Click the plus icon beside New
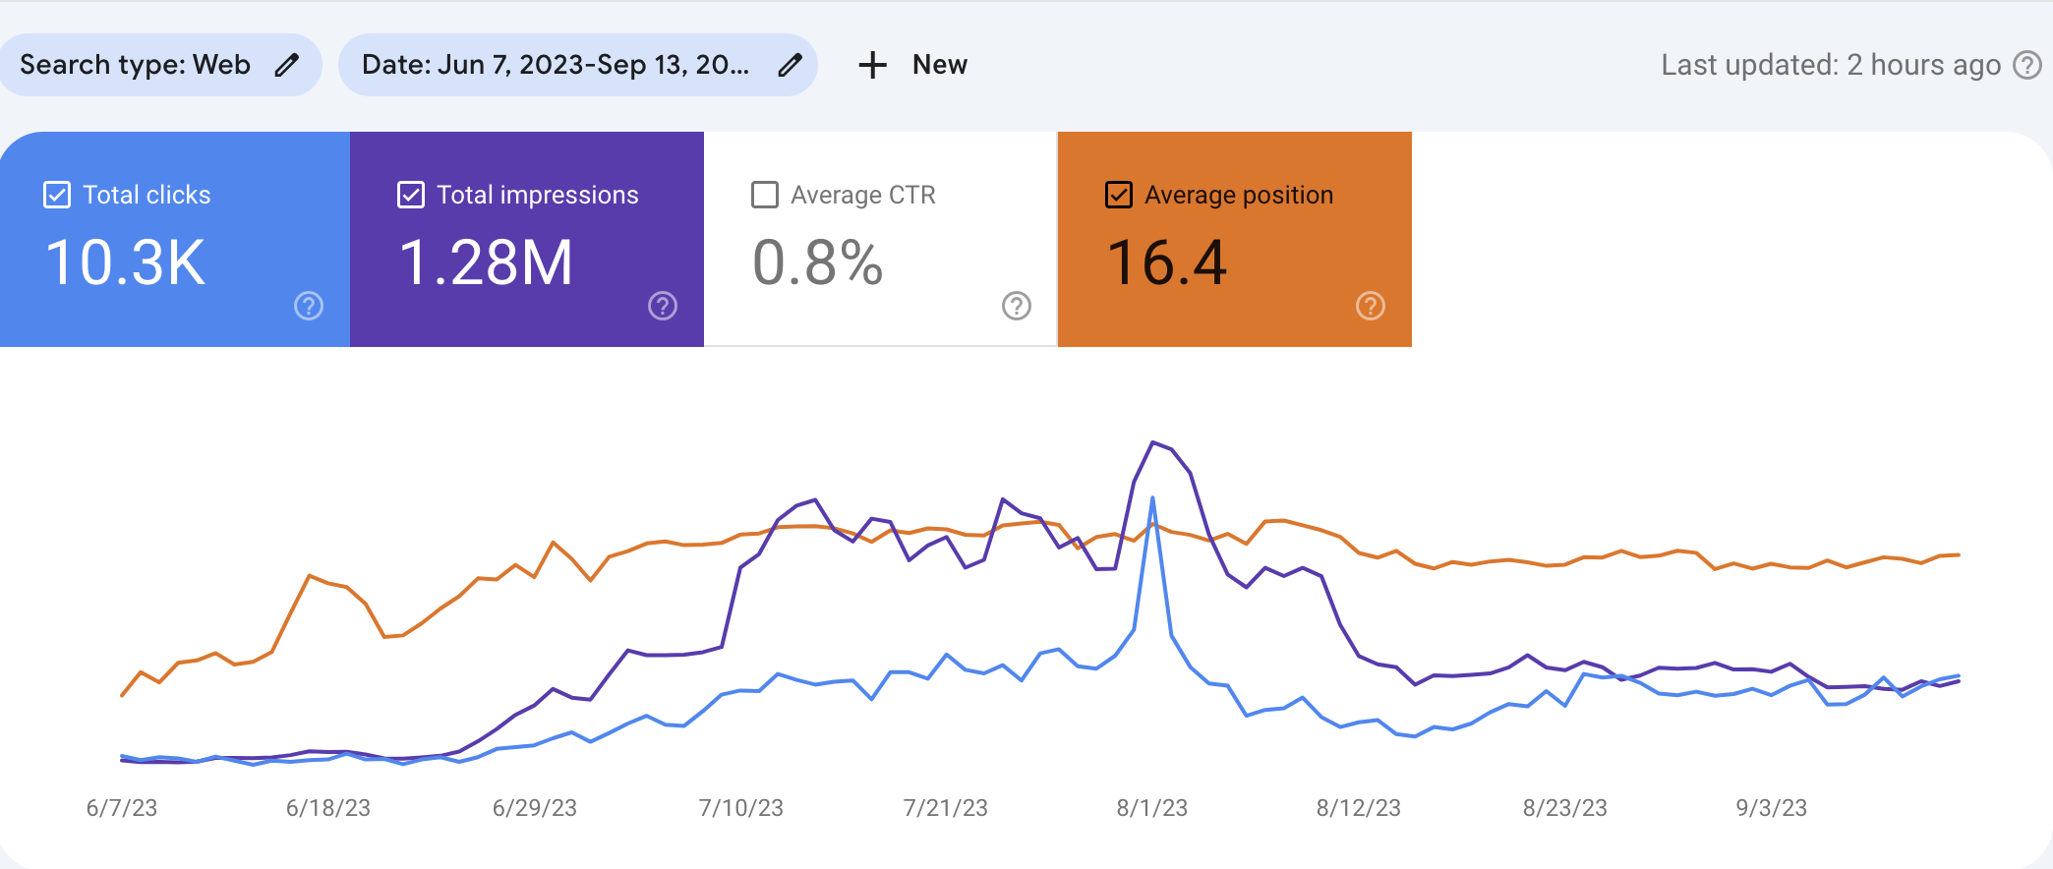2053x869 pixels. pos(872,66)
